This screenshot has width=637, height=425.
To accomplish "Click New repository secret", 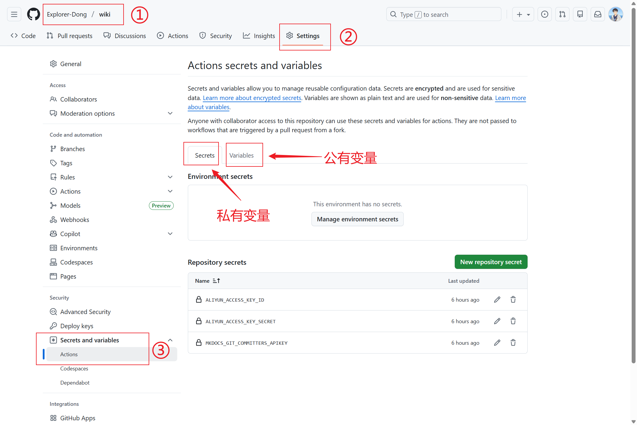I will point(491,262).
